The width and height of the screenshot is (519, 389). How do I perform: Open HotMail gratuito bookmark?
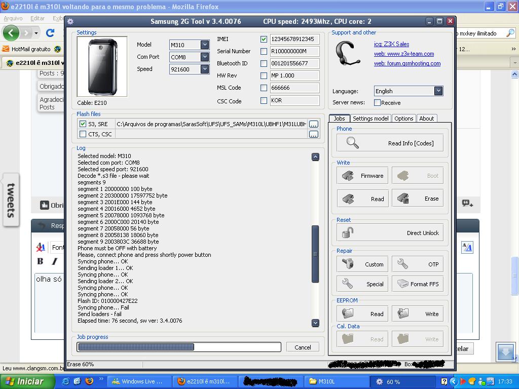pyautogui.click(x=26, y=49)
